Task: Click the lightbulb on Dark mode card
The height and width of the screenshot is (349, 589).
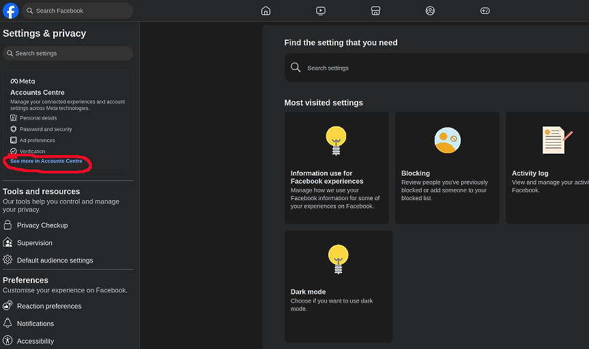Action: (x=338, y=259)
